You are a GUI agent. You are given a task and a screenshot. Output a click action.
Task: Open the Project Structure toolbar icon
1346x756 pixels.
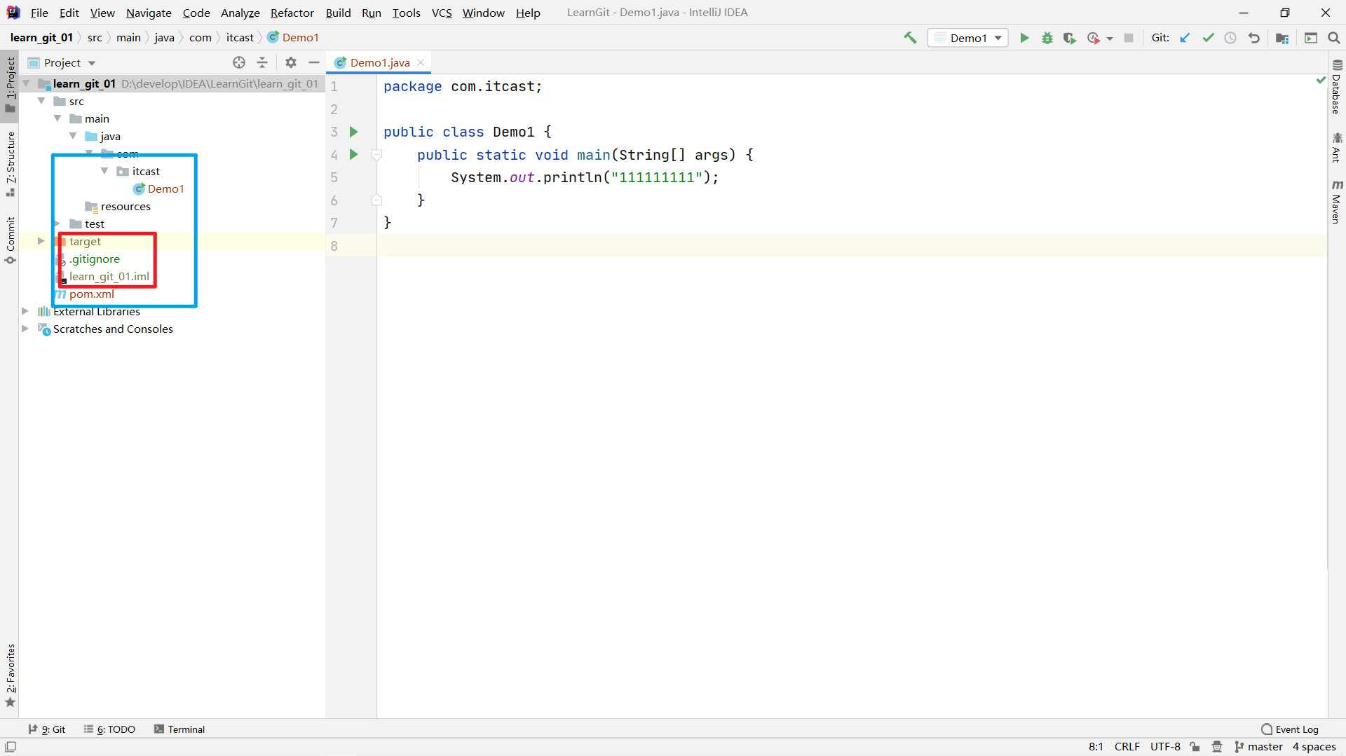pyautogui.click(x=1282, y=38)
